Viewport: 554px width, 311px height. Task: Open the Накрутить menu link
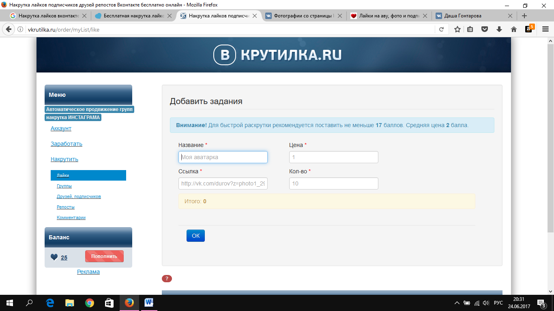(x=64, y=159)
